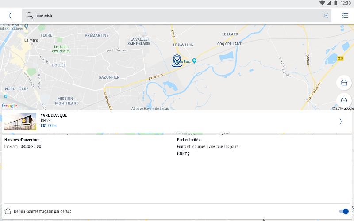Select the 'YVRE L'EVEQUE' store name
Viewport: 354px width, 221px height.
pos(54,115)
